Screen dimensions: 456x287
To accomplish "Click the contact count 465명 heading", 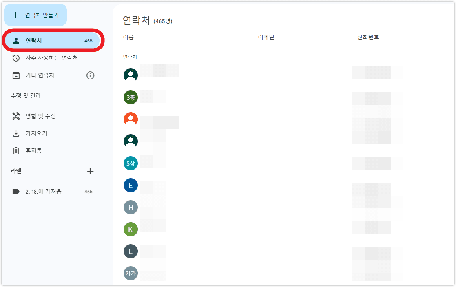I will (x=164, y=21).
